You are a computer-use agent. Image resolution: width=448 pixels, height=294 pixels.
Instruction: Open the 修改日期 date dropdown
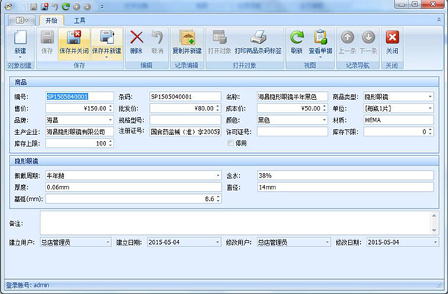(x=435, y=243)
